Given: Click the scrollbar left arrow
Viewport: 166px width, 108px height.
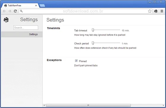Looking at the screenshot, I should [x=44, y=105].
